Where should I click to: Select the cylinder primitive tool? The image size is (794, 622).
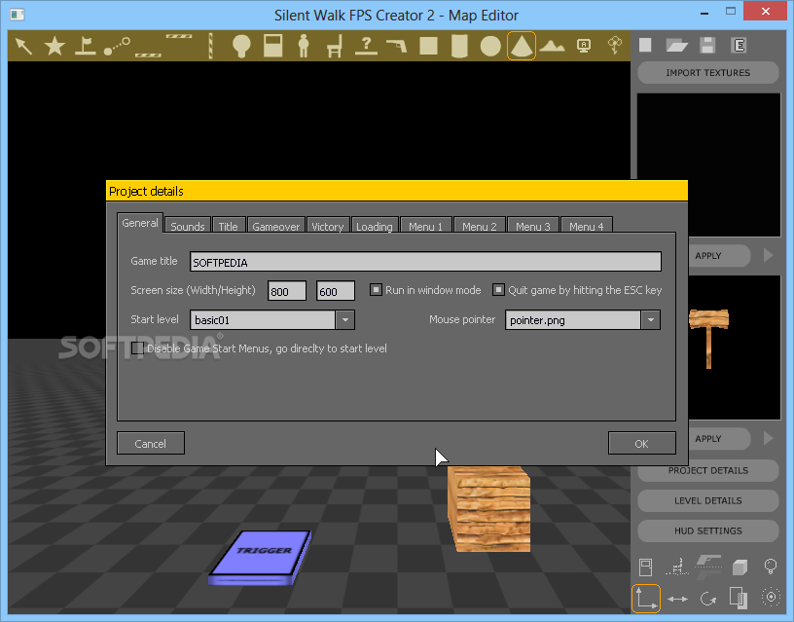tap(459, 46)
